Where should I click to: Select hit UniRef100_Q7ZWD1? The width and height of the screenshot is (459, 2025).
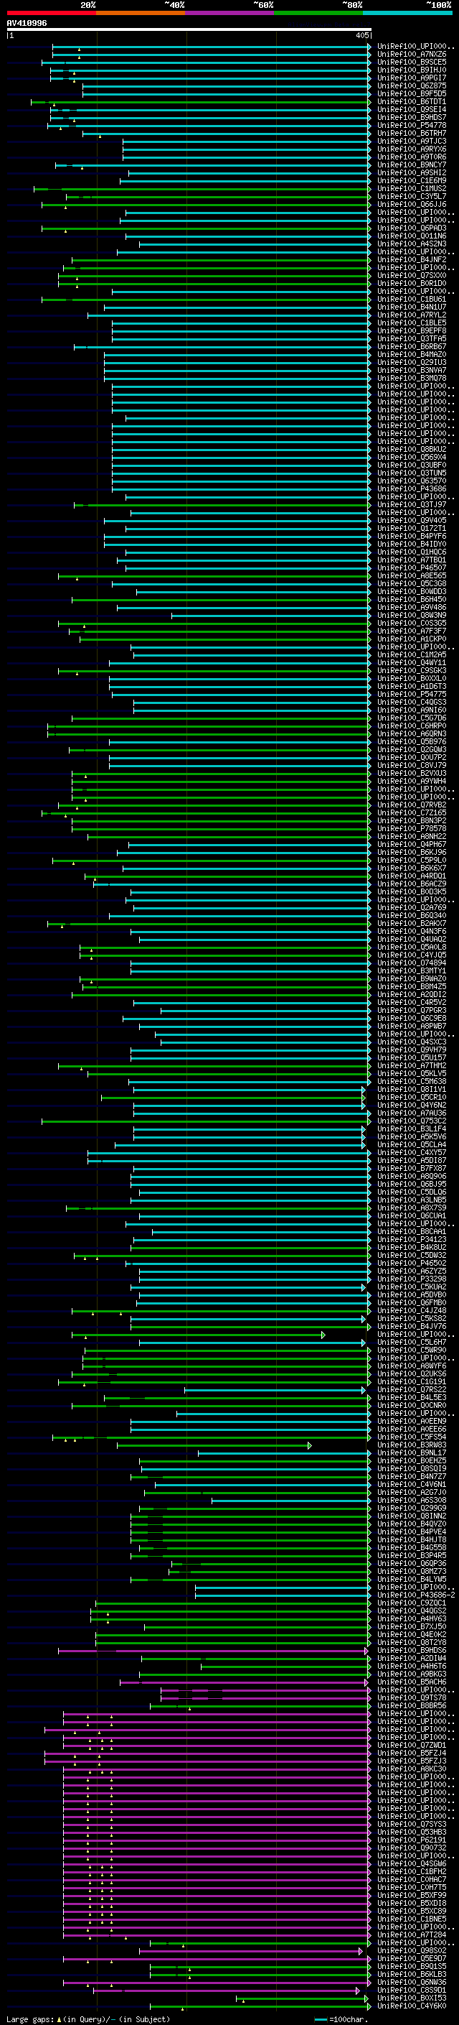click(411, 1744)
